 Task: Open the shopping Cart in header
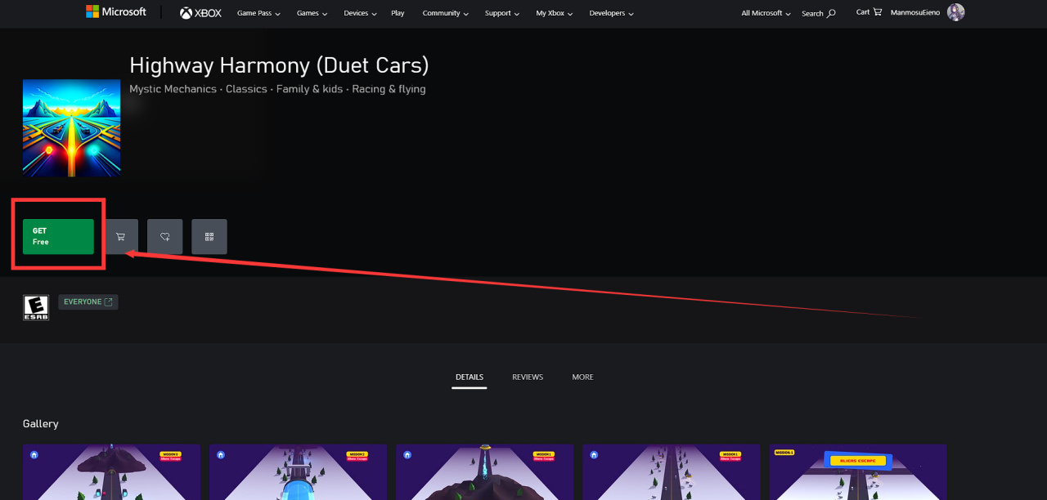869,12
